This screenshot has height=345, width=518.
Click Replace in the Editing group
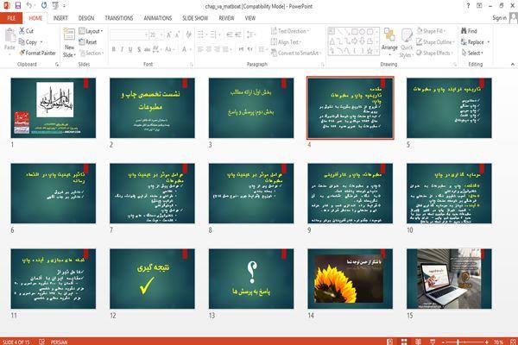point(475,42)
